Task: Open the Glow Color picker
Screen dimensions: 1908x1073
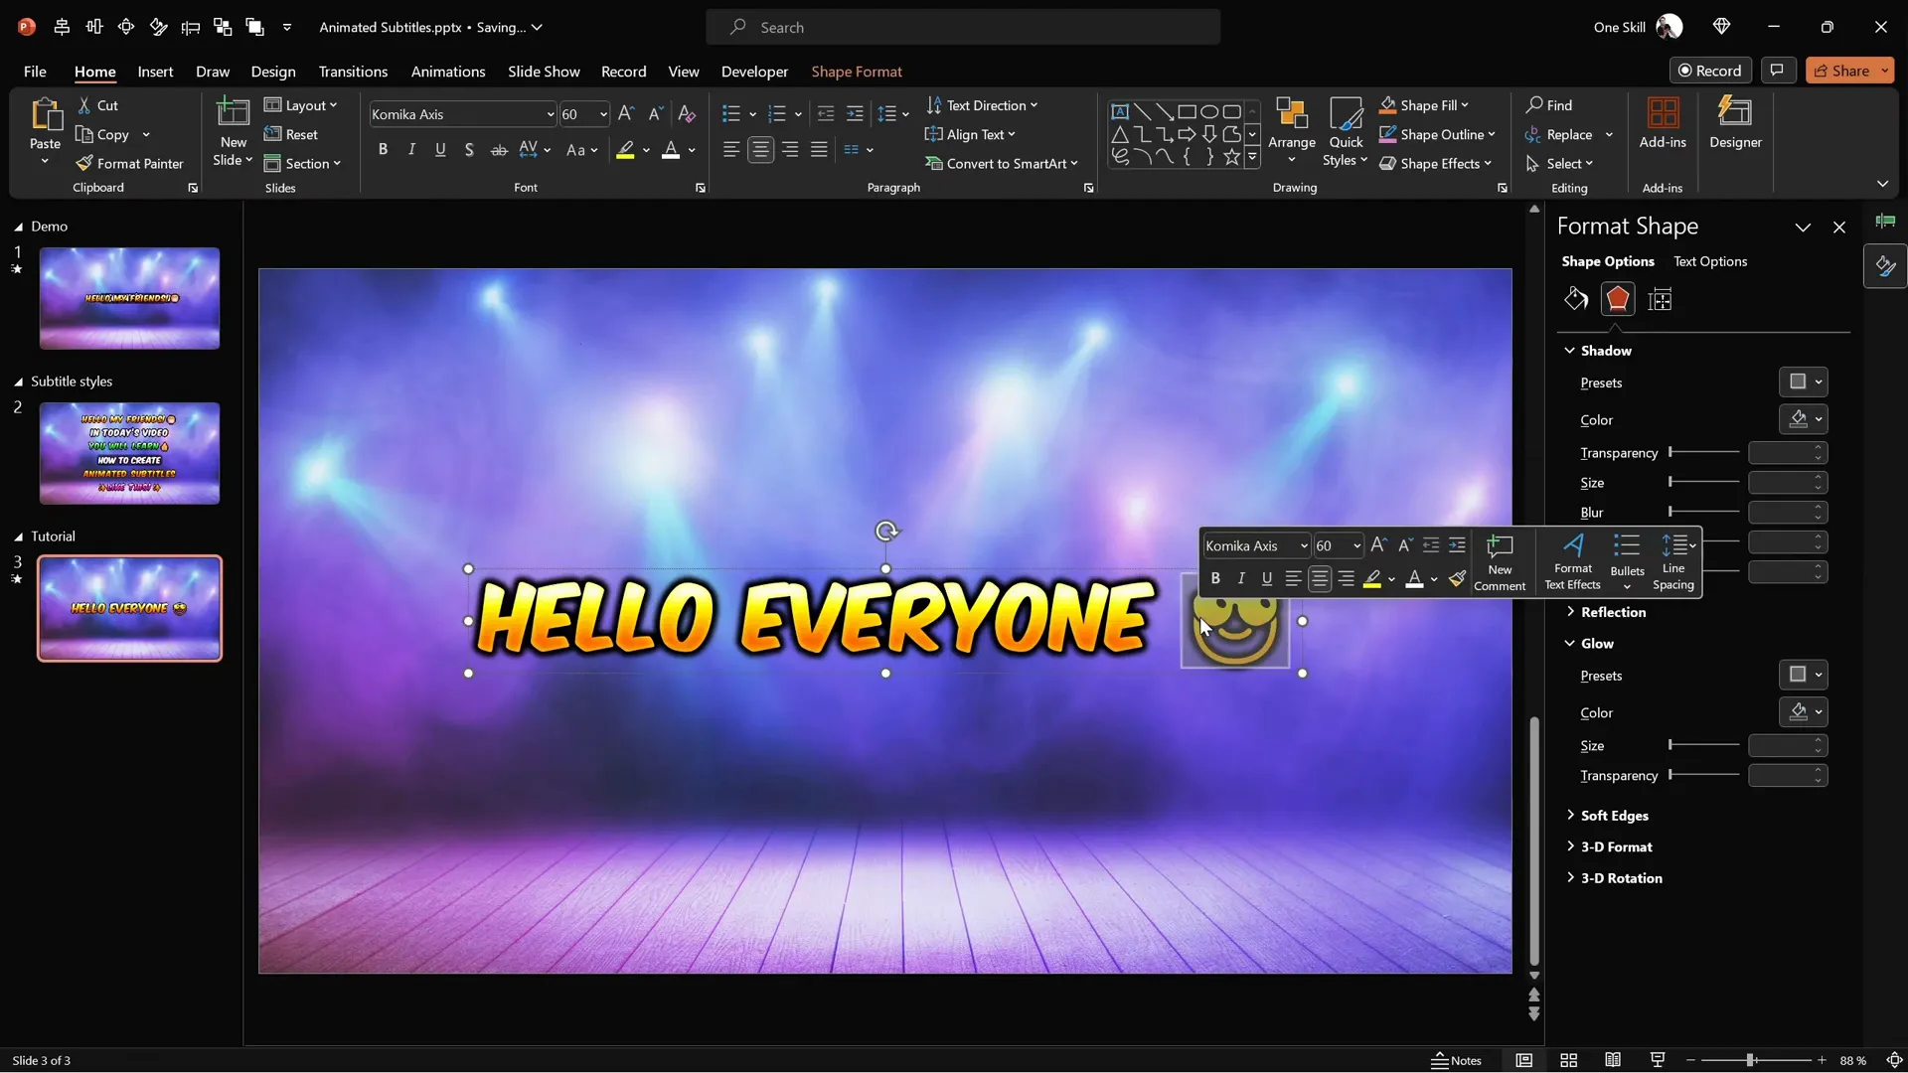Action: click(x=1803, y=712)
